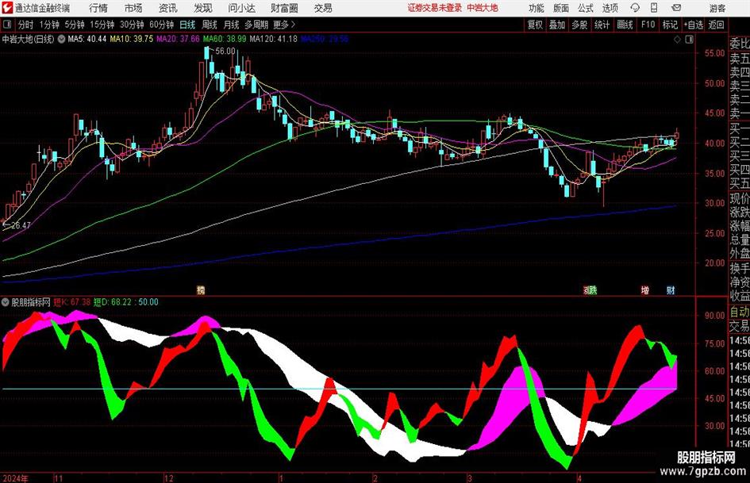
Task: Expand the 更多 period options
Action: [x=285, y=25]
